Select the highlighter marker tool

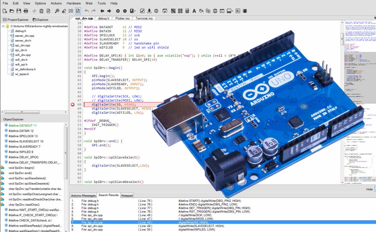point(64,11)
